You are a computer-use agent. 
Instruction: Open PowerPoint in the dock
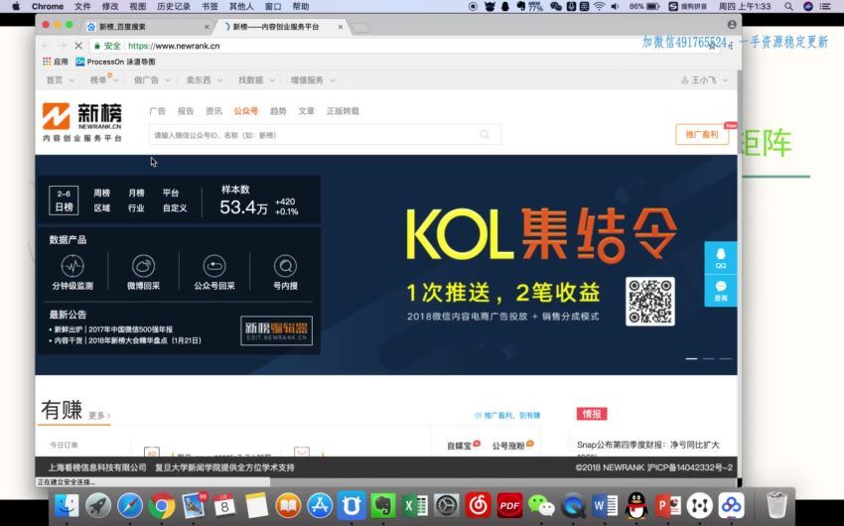pos(668,506)
